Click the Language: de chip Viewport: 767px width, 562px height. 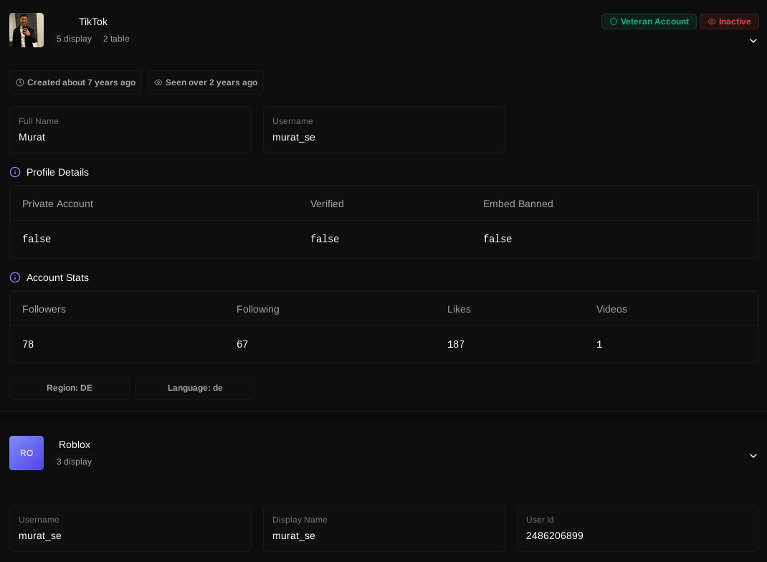pyautogui.click(x=195, y=388)
